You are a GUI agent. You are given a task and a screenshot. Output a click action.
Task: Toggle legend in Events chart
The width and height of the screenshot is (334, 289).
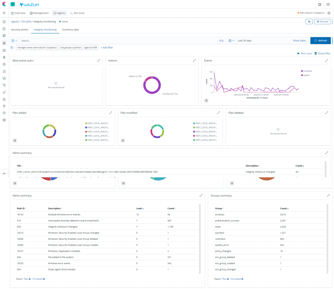click(206, 101)
